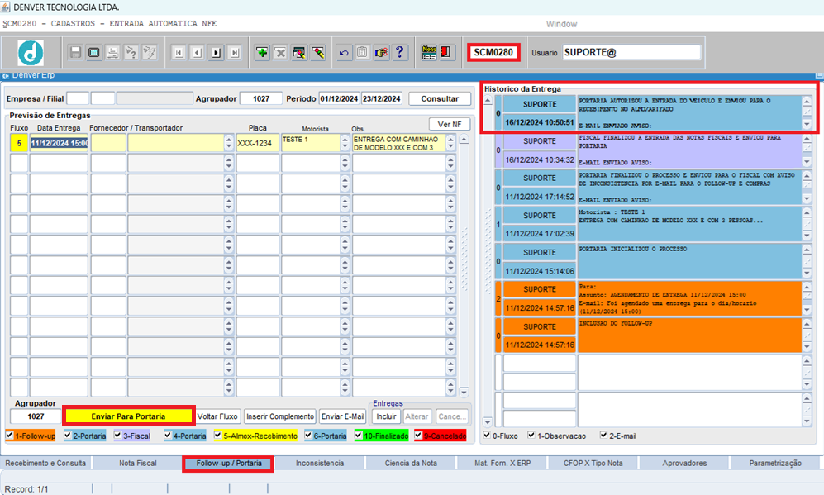Open the Inconsistencia tab
This screenshot has width=824, height=495.
click(x=320, y=463)
